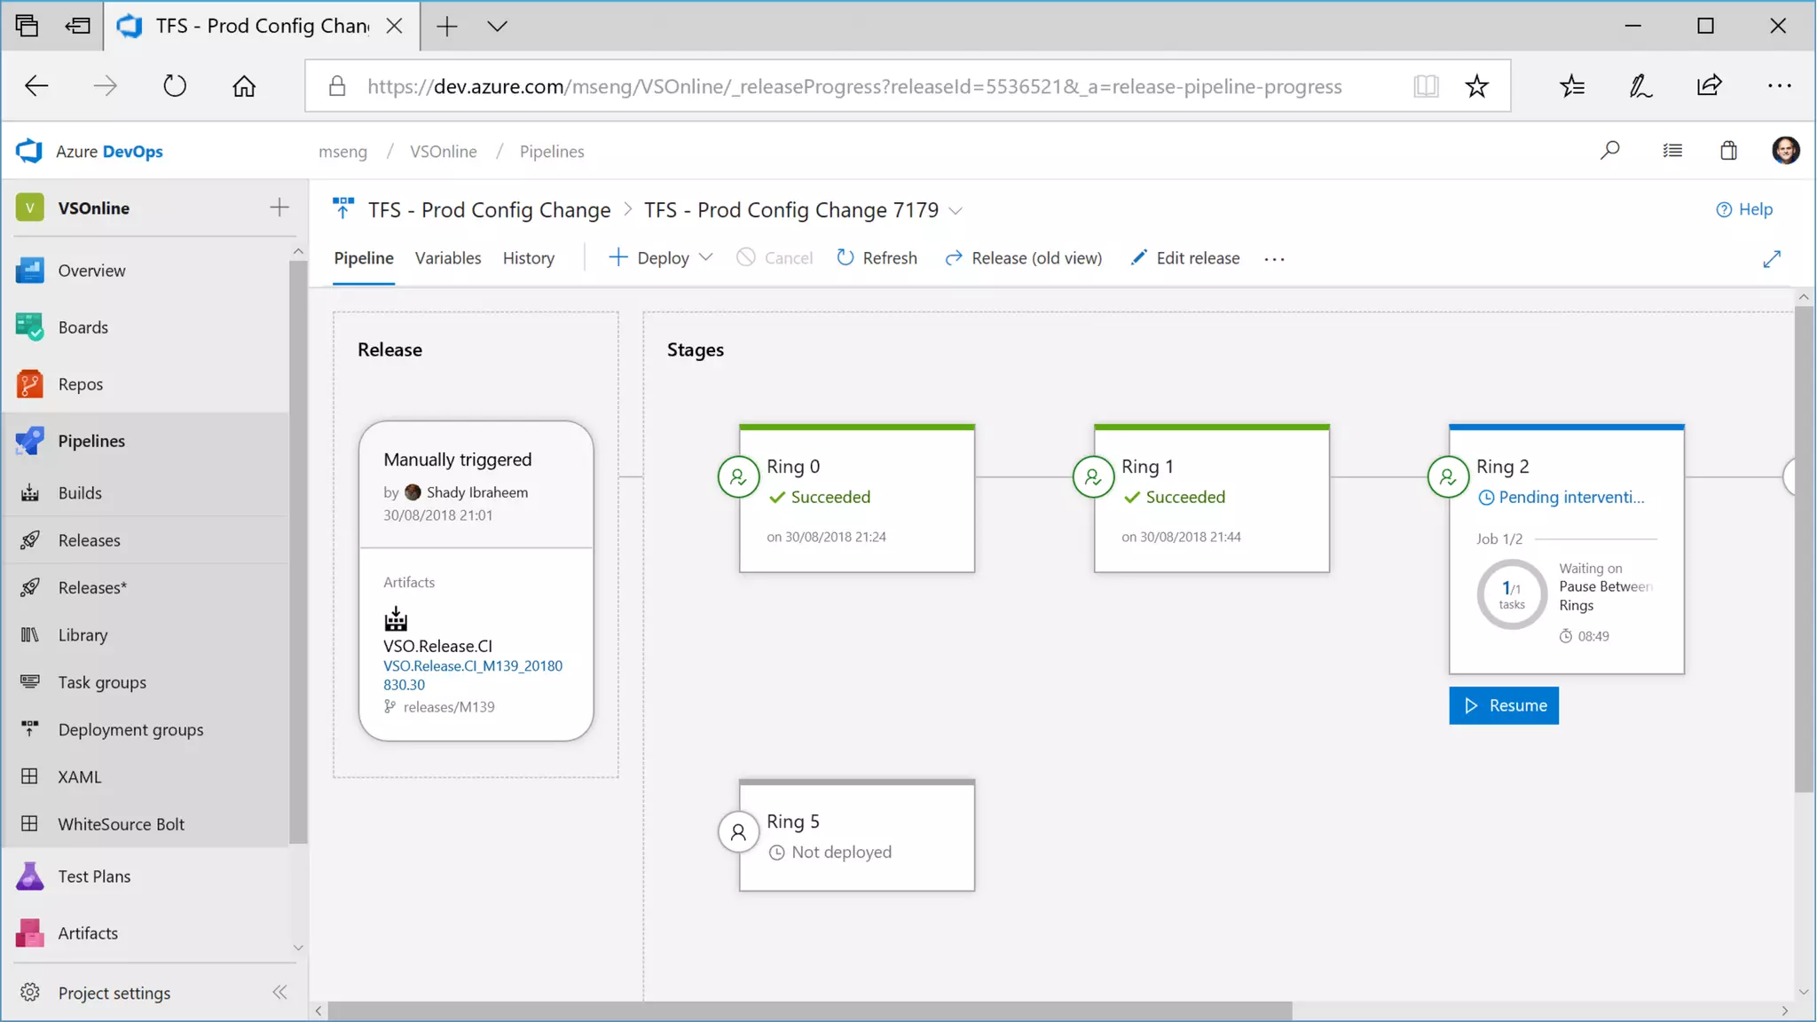
Task: Open the release 7179 name dropdown
Action: tap(956, 211)
